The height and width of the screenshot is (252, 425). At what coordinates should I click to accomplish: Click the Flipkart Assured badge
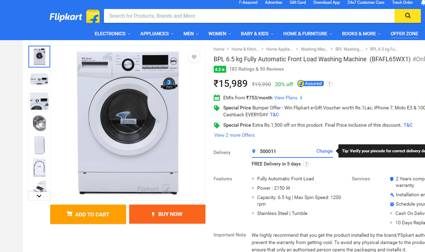pos(310,84)
